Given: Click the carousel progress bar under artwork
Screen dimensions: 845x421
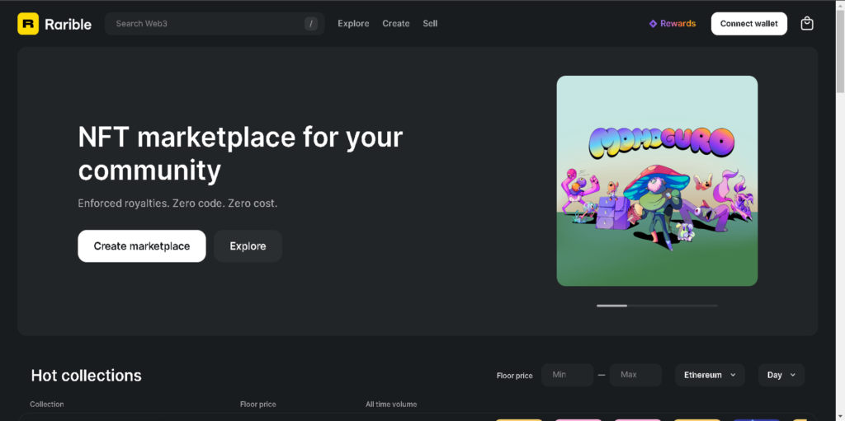Looking at the screenshot, I should tap(657, 306).
